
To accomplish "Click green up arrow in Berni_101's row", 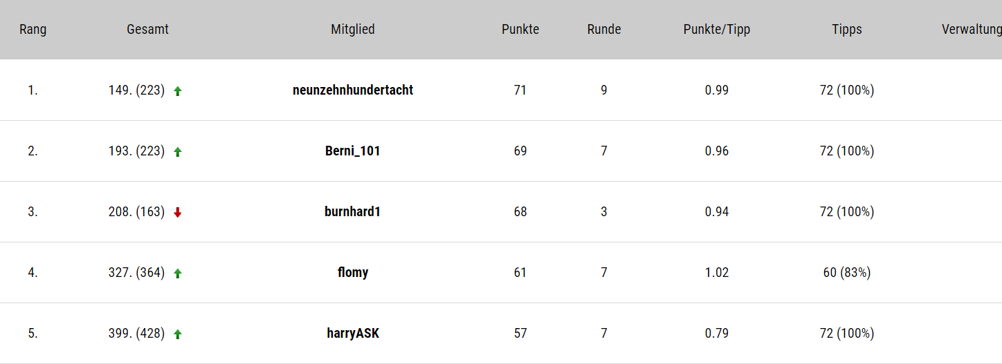I will click(178, 152).
